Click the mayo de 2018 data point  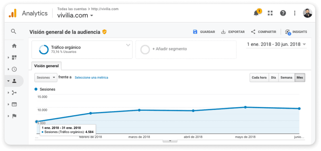click(245, 107)
